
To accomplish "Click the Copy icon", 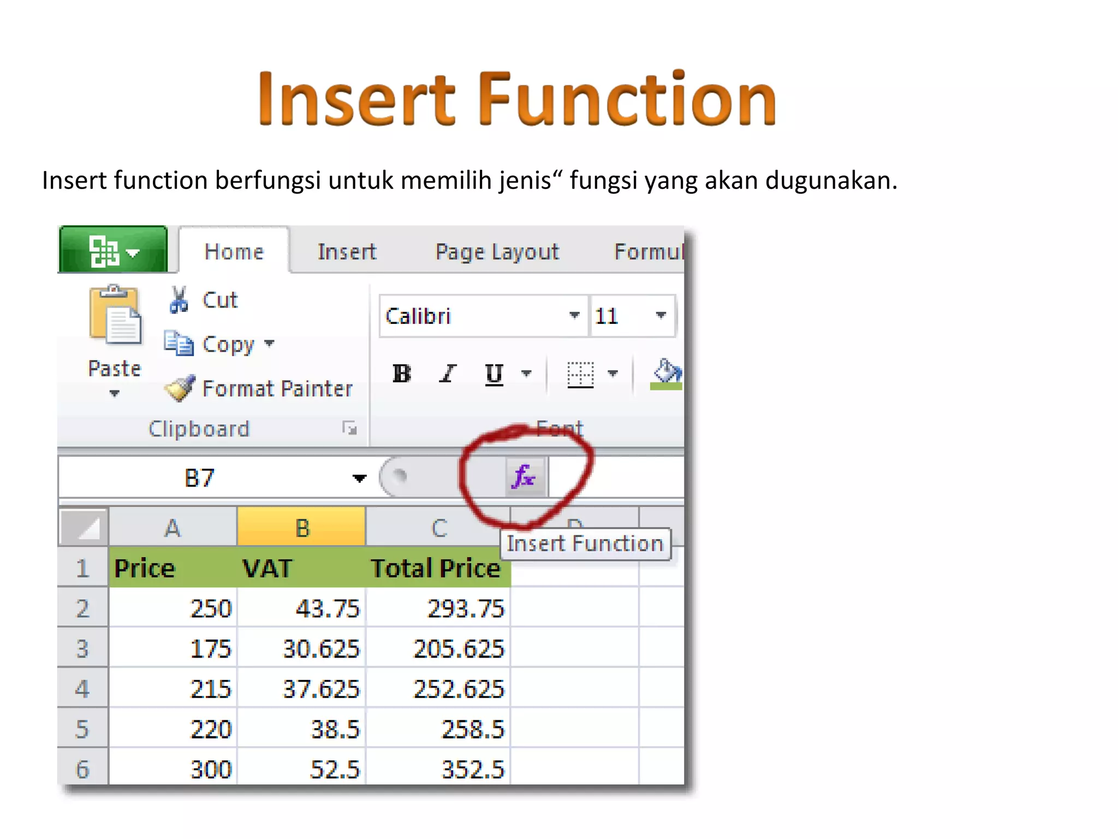I will coord(179,344).
